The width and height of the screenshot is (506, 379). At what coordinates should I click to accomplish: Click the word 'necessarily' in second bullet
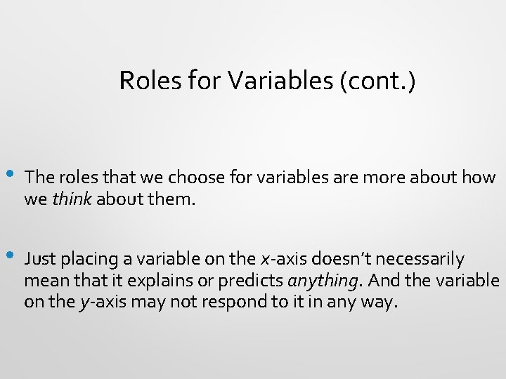[x=420, y=260]
